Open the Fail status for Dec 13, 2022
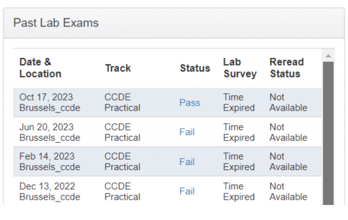 pyautogui.click(x=187, y=191)
